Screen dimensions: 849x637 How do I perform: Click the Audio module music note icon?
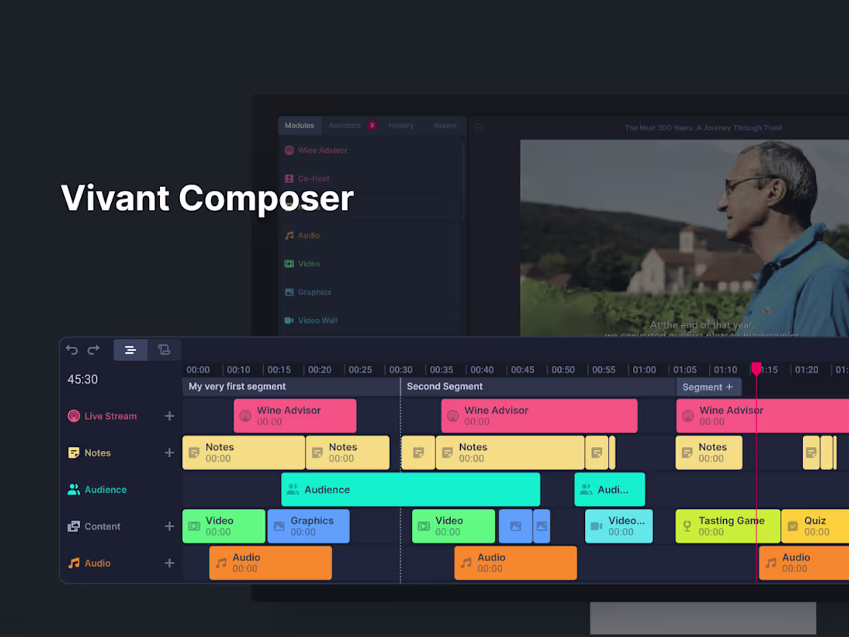point(289,235)
